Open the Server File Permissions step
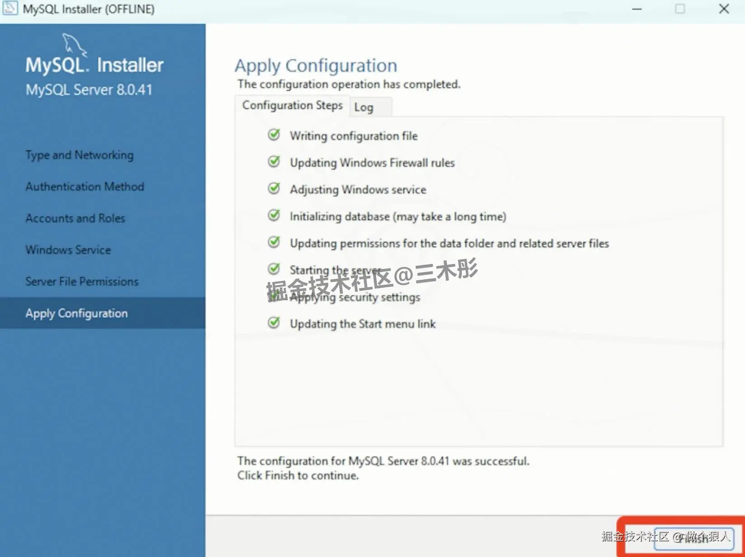This screenshot has width=745, height=557. 81,281
